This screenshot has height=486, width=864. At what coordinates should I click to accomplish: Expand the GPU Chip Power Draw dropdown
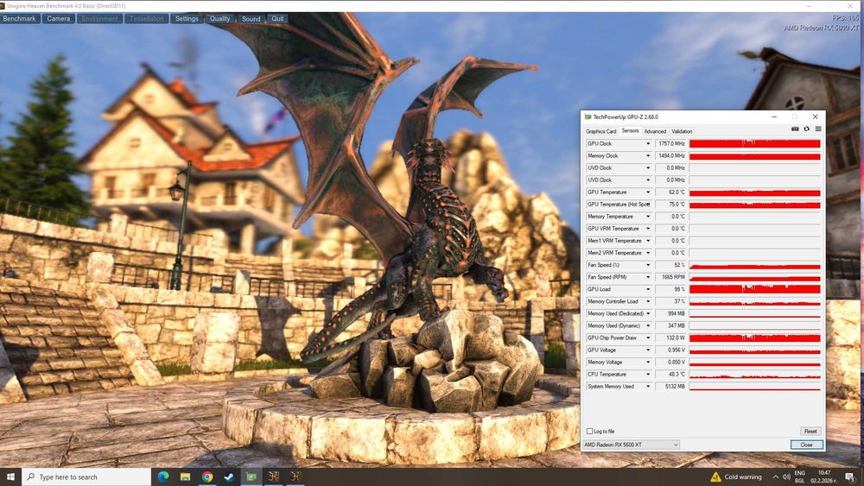click(x=648, y=338)
